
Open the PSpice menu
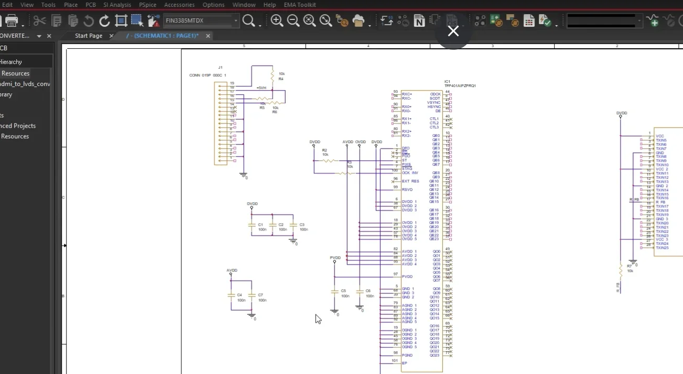point(147,5)
